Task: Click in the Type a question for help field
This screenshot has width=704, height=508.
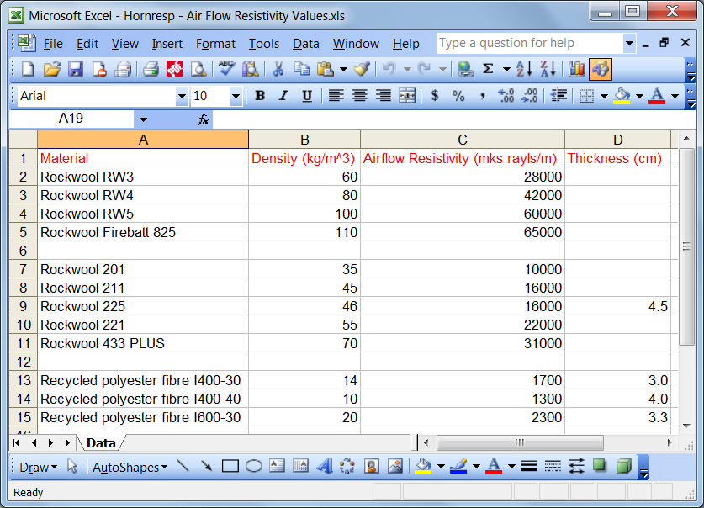Action: [x=530, y=43]
